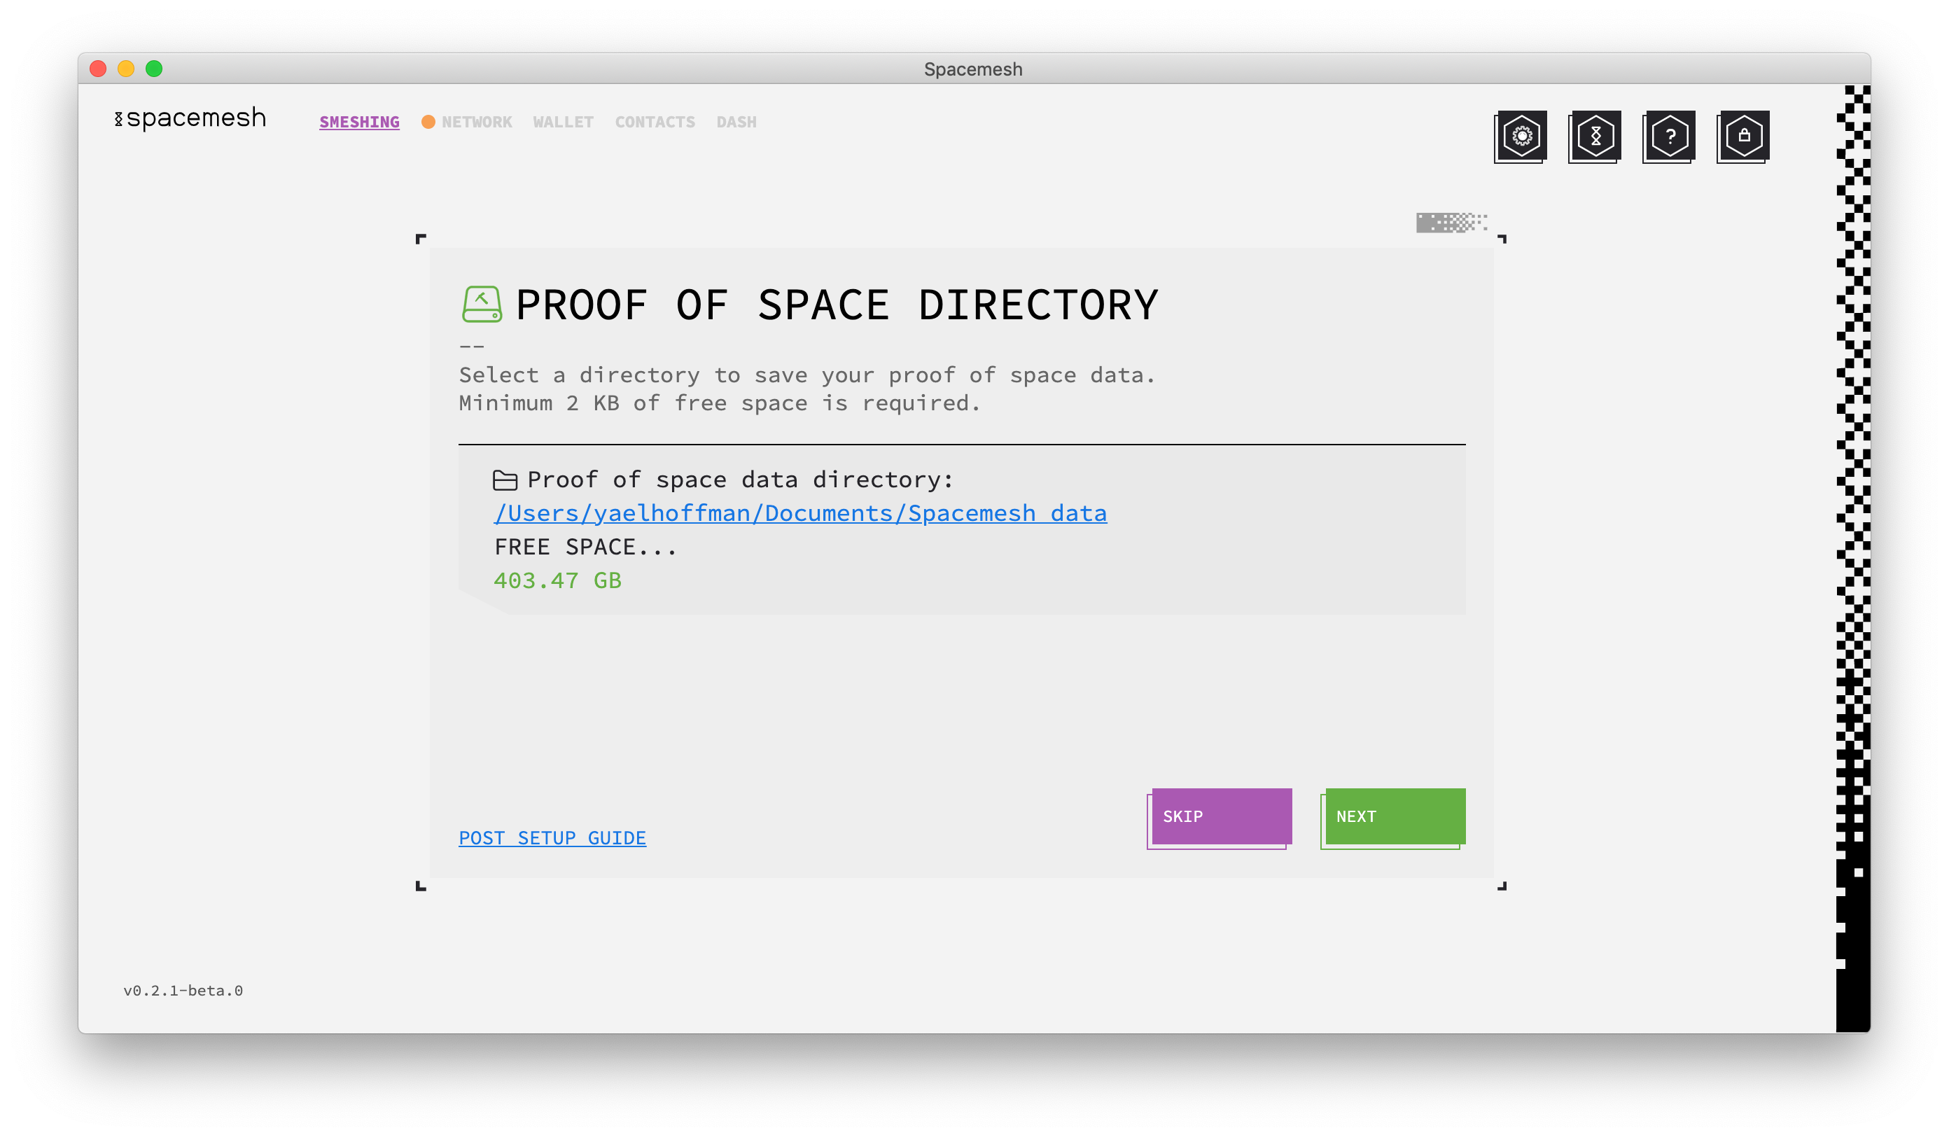The image size is (1949, 1137).
Task: Open the CONTACTS tab
Action: point(655,123)
